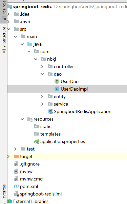The height and width of the screenshot is (204, 127).
Task: Click the mvnw.cmd file icon
Action: point(16,179)
